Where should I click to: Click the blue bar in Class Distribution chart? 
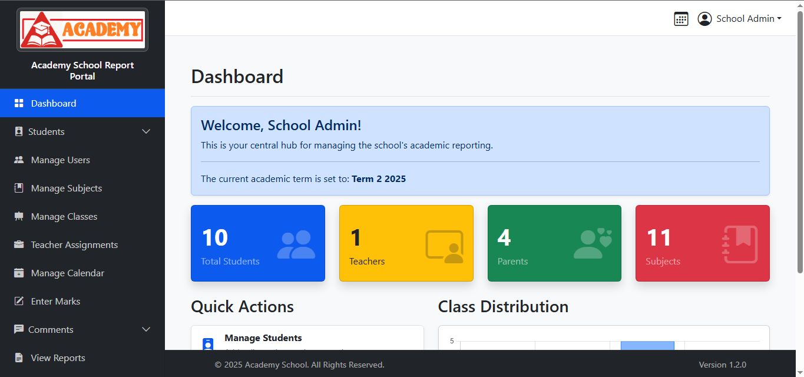(647, 345)
